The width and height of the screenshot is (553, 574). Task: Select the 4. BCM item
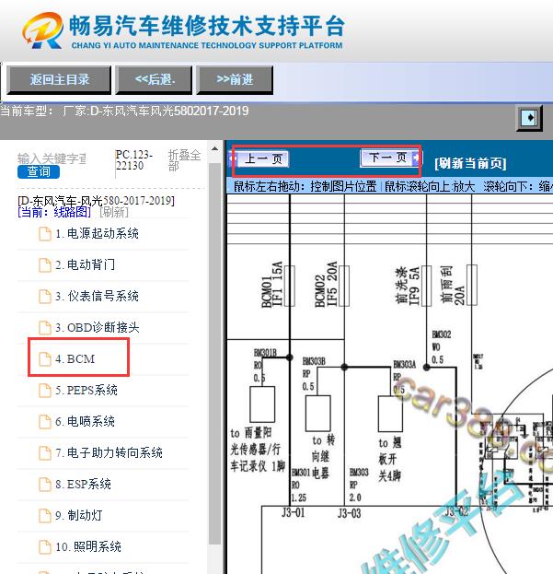point(75,358)
